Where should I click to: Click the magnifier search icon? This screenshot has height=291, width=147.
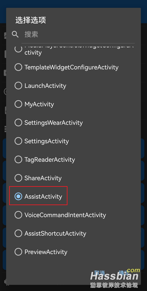(x=15, y=34)
